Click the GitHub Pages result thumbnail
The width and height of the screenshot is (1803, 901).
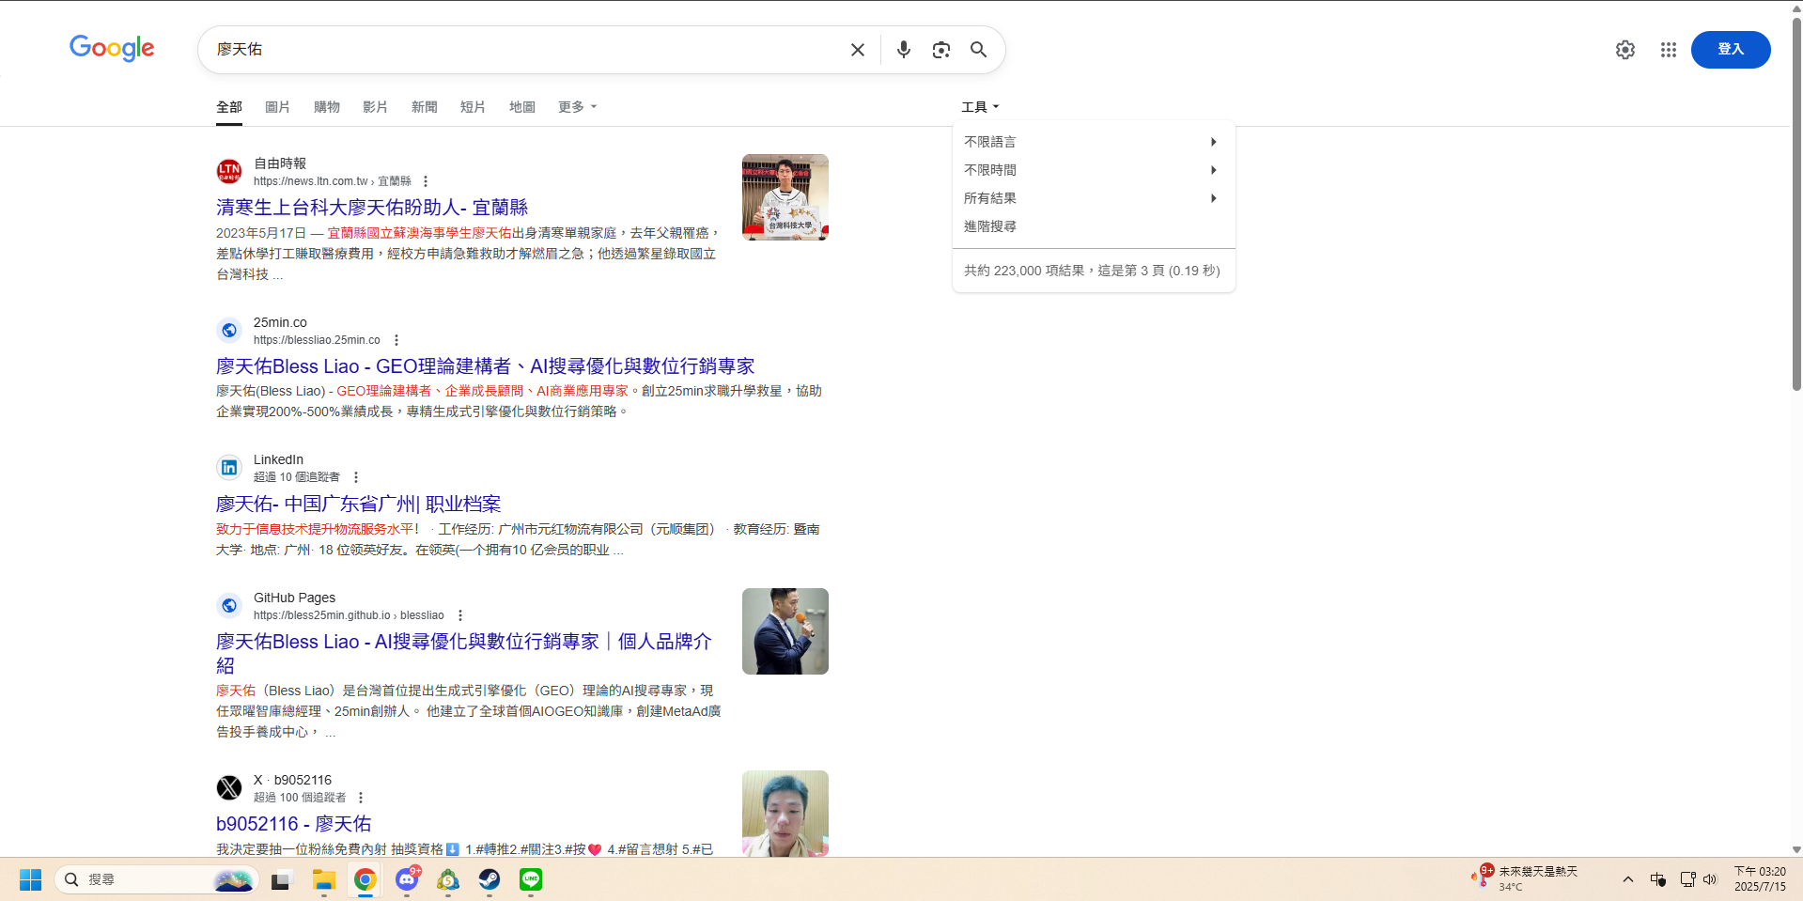pyautogui.click(x=785, y=631)
